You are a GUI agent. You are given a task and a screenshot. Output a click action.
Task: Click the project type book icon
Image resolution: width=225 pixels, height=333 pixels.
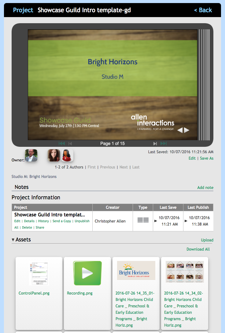(143, 220)
